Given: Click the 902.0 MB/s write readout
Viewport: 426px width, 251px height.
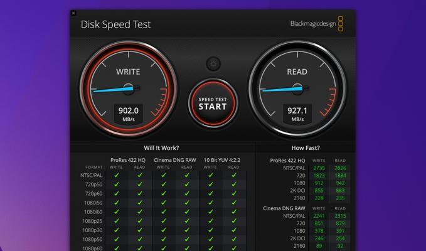Looking at the screenshot, I should click(129, 114).
